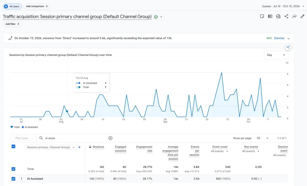Click the Tue 04 Aug chart data point
307x186 pixels.
pos(67,111)
